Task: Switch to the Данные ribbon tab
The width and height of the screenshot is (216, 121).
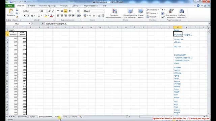Action: tap(76, 6)
